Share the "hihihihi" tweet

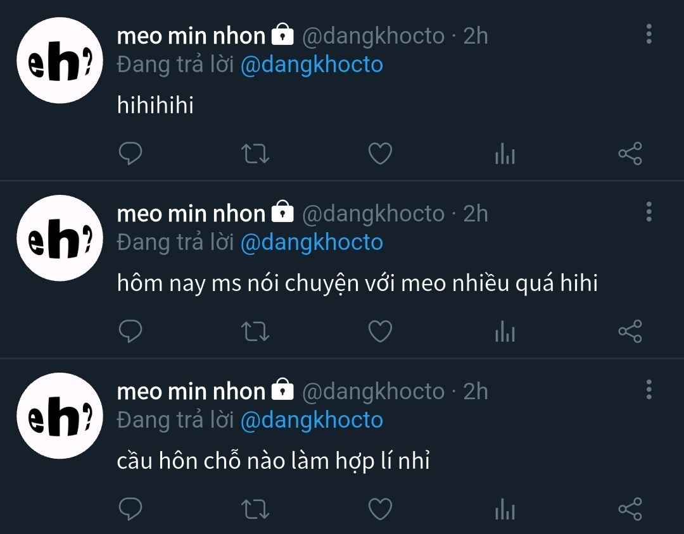click(x=630, y=154)
